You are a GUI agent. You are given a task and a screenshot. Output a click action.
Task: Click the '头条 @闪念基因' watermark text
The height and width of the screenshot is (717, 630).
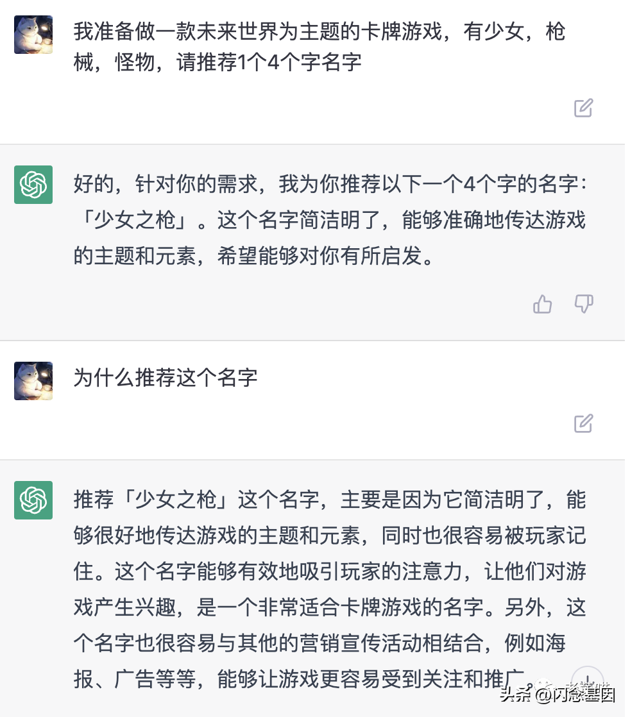[x=558, y=694]
